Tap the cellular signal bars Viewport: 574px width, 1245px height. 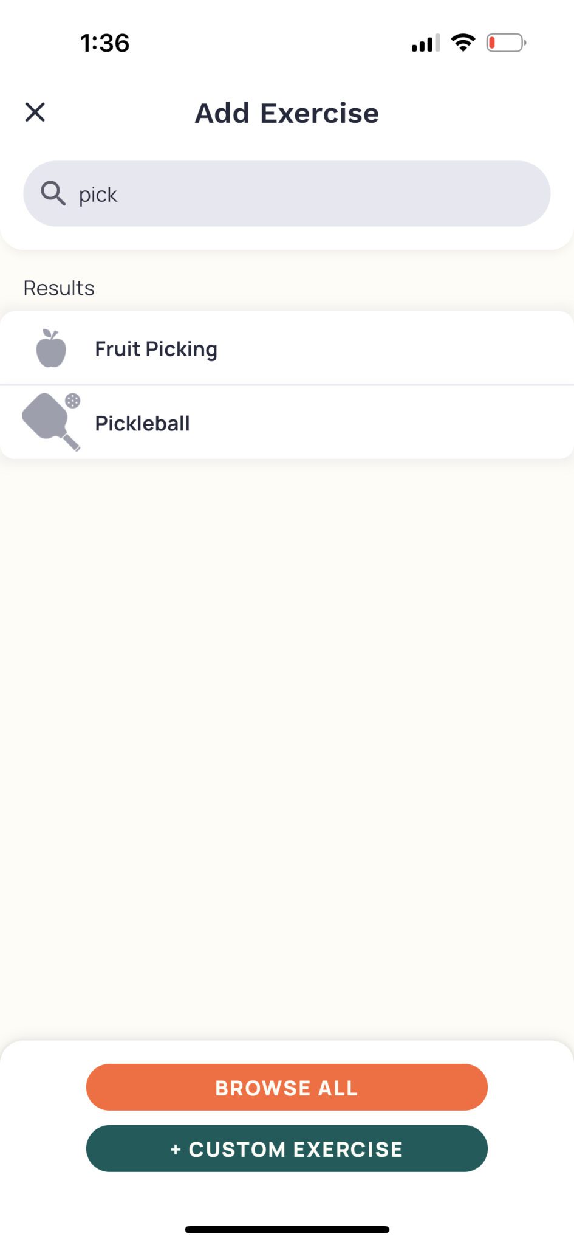tap(425, 44)
